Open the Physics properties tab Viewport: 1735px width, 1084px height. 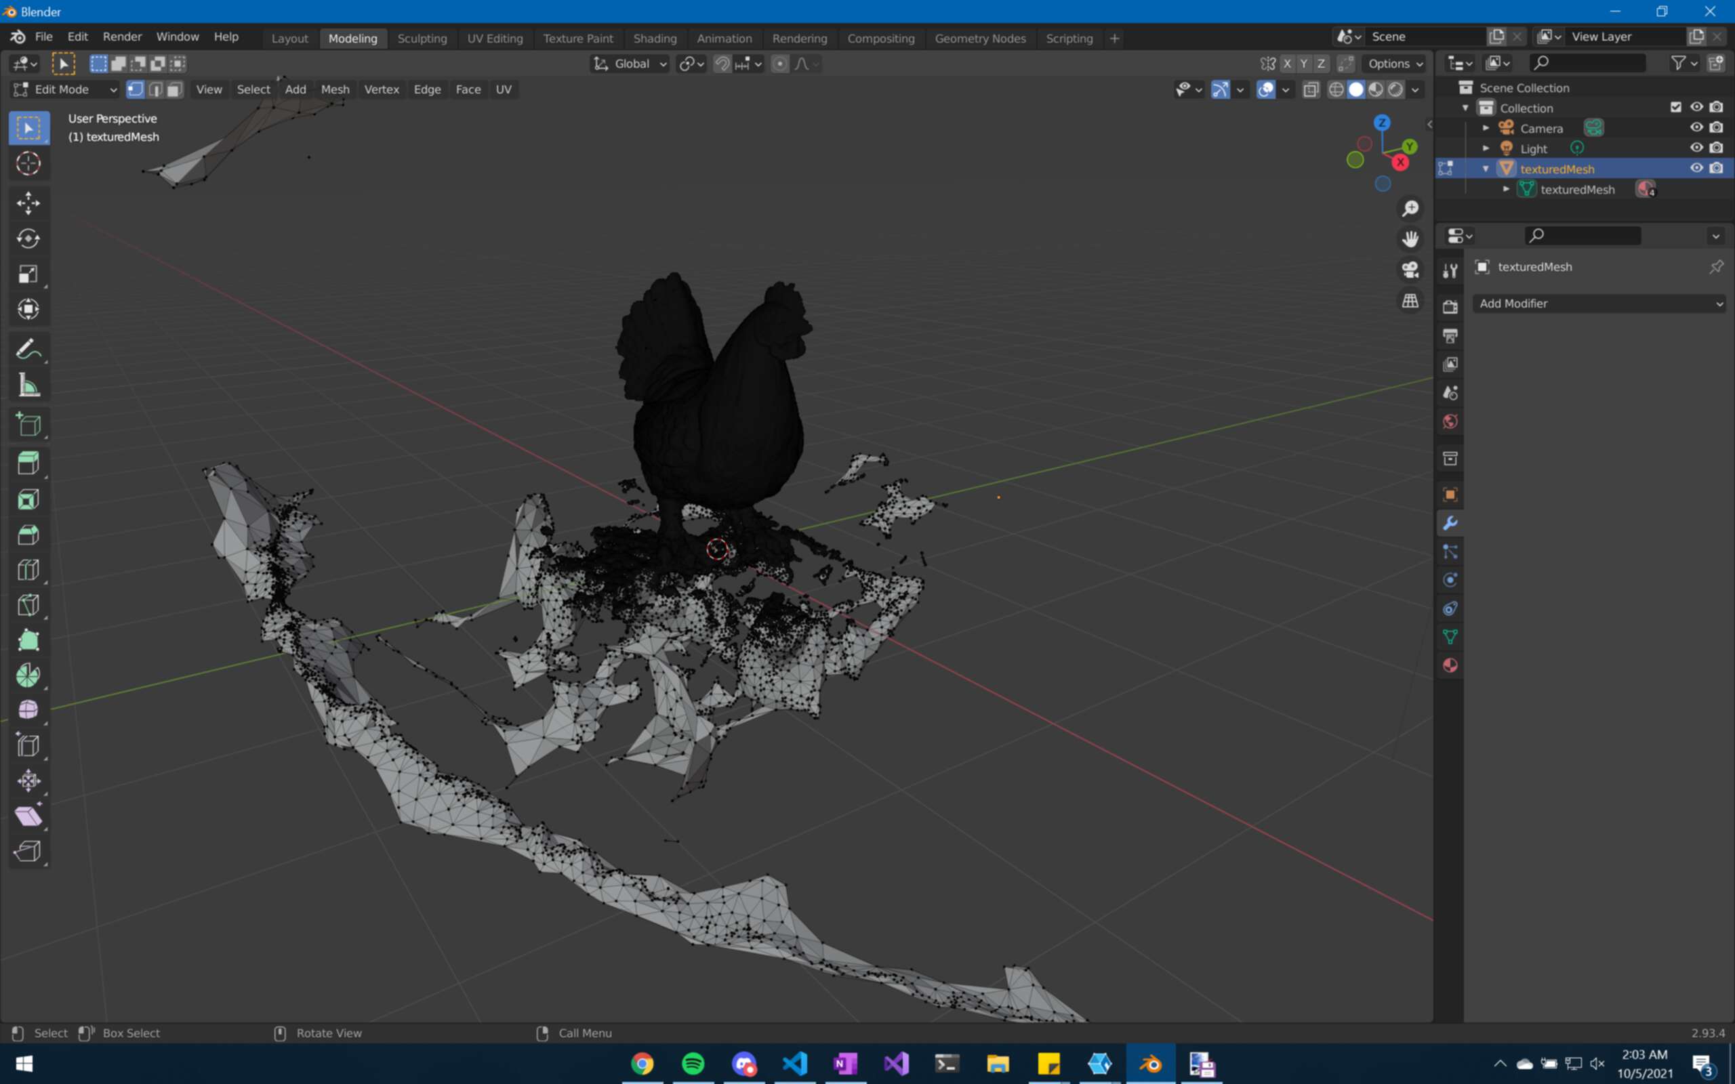[1450, 580]
